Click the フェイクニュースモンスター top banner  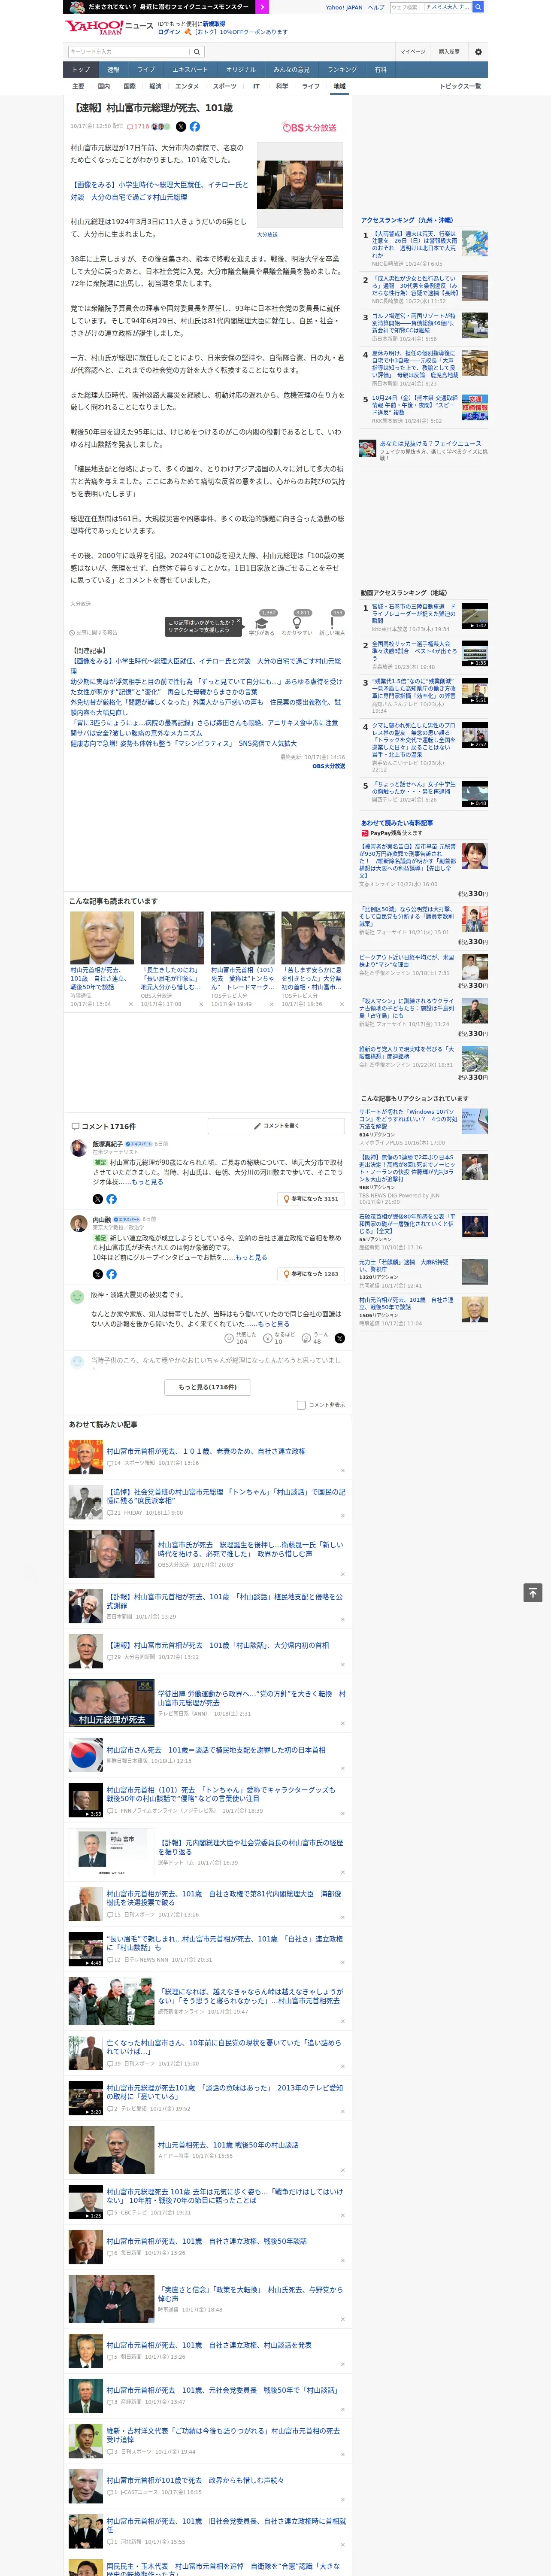(165, 7)
